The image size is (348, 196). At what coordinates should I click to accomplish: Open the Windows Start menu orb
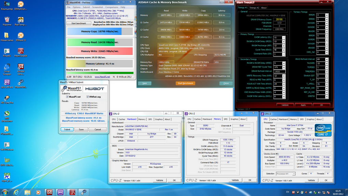[5, 192]
